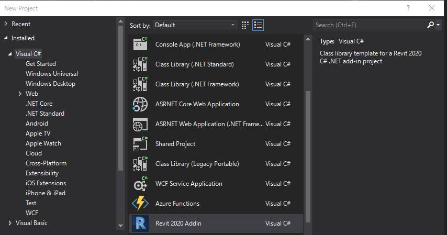Select the Web category
447x235 pixels.
coord(32,94)
